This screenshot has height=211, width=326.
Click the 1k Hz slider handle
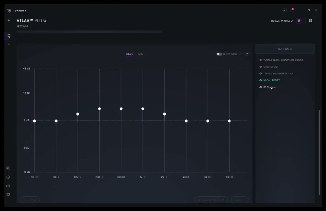pos(143,109)
